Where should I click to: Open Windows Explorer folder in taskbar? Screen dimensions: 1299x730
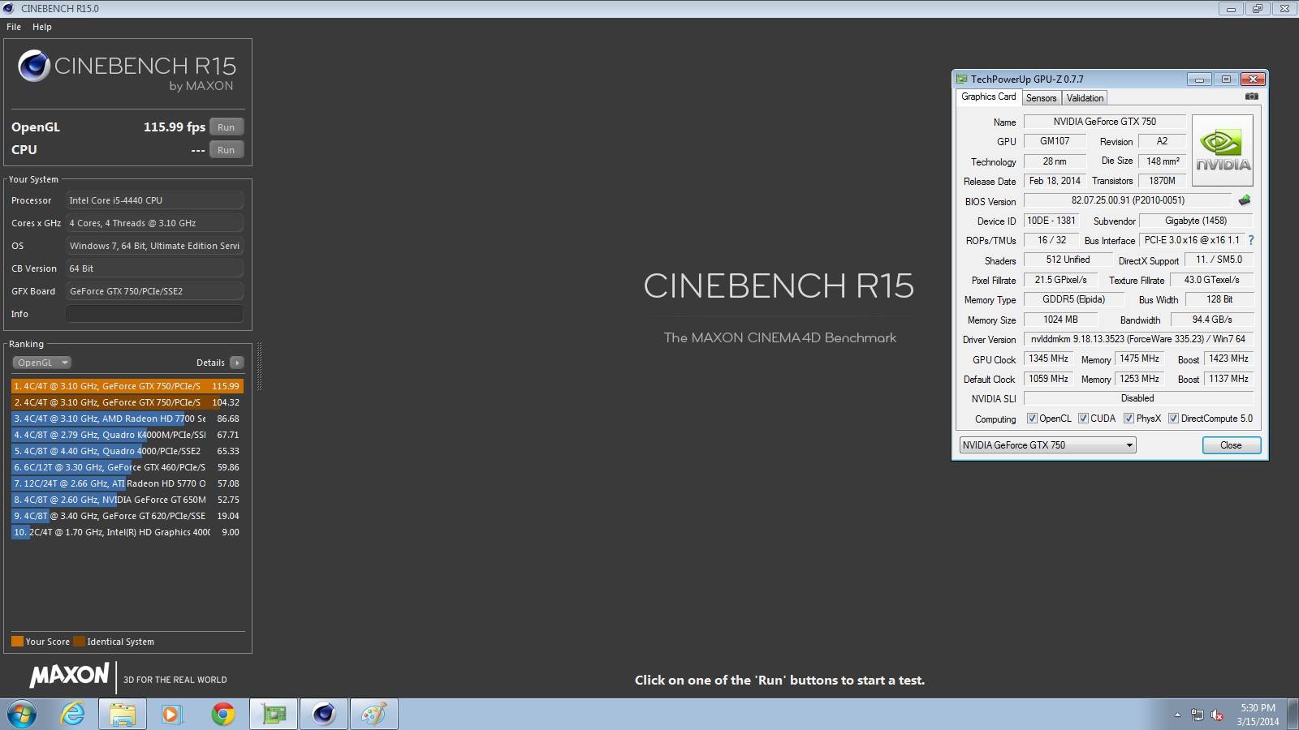[x=123, y=715]
